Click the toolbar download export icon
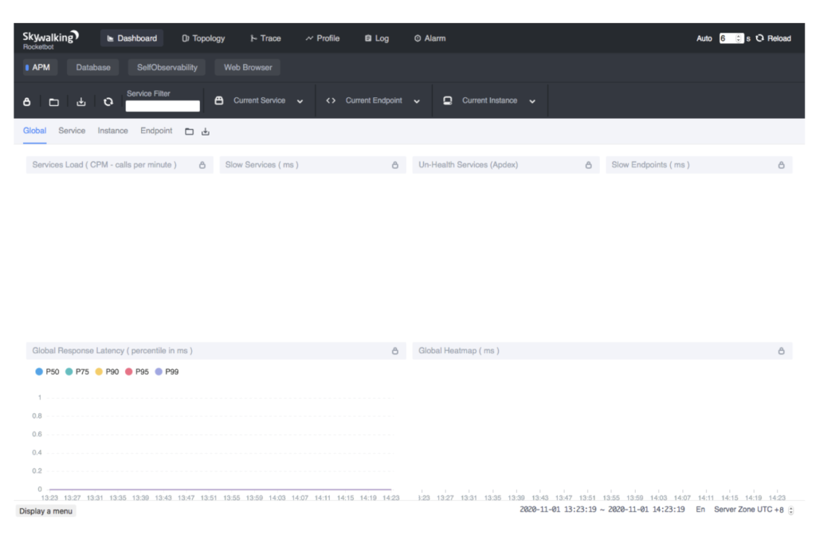The width and height of the screenshot is (816, 559). click(x=80, y=102)
